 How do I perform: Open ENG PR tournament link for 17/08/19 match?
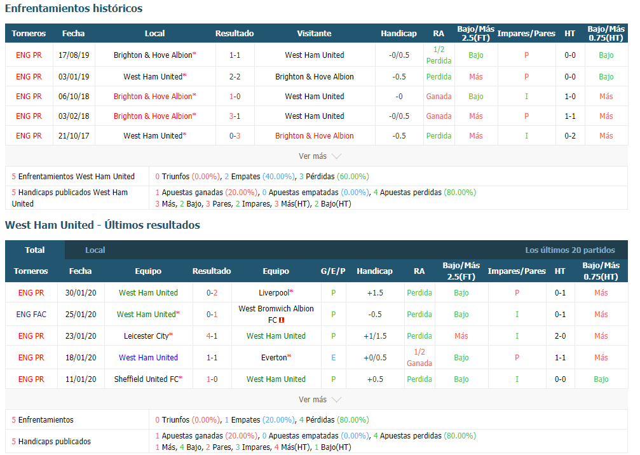point(29,55)
